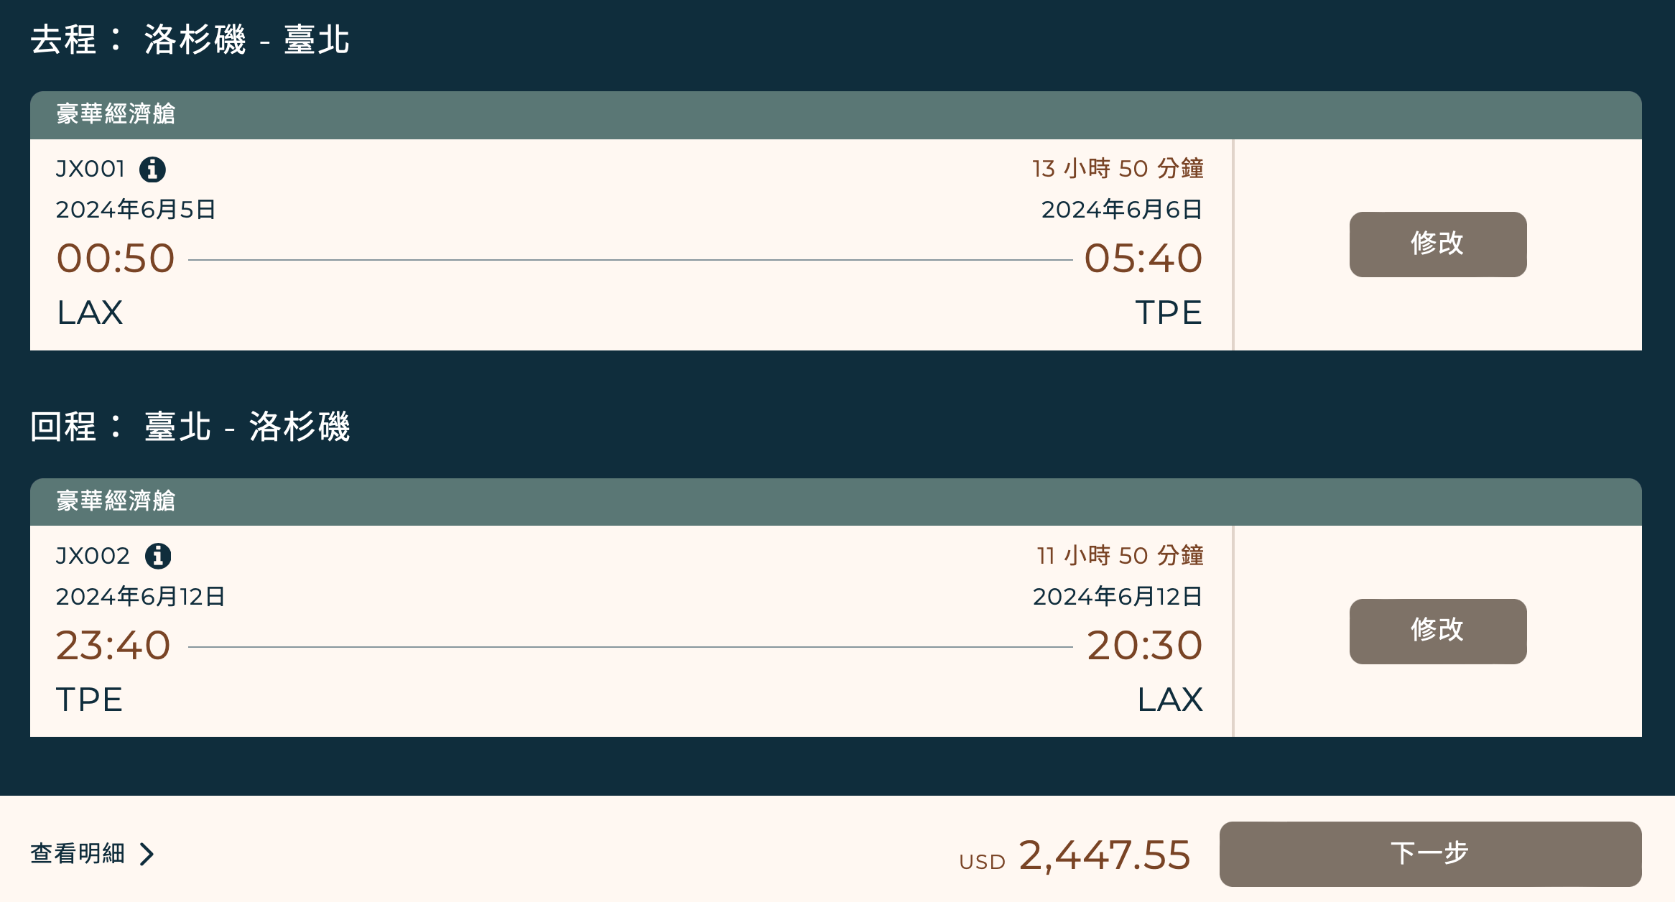This screenshot has height=902, width=1675.
Task: Click the JX001 flight number
Action: pyautogui.click(x=91, y=169)
